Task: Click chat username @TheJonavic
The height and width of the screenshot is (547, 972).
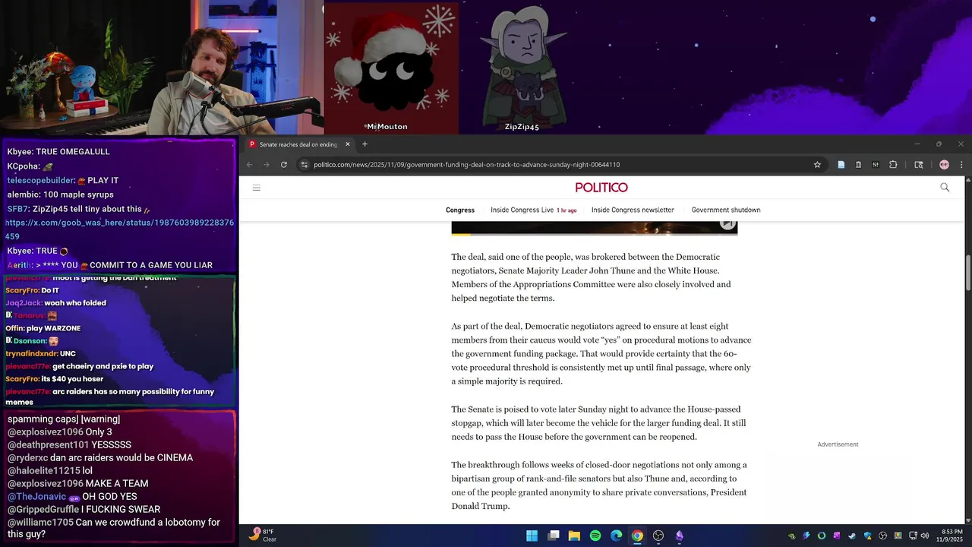Action: (x=36, y=497)
